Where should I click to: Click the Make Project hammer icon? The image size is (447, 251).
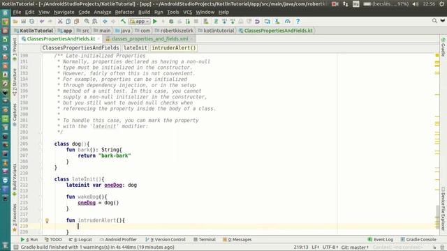tap(123, 22)
